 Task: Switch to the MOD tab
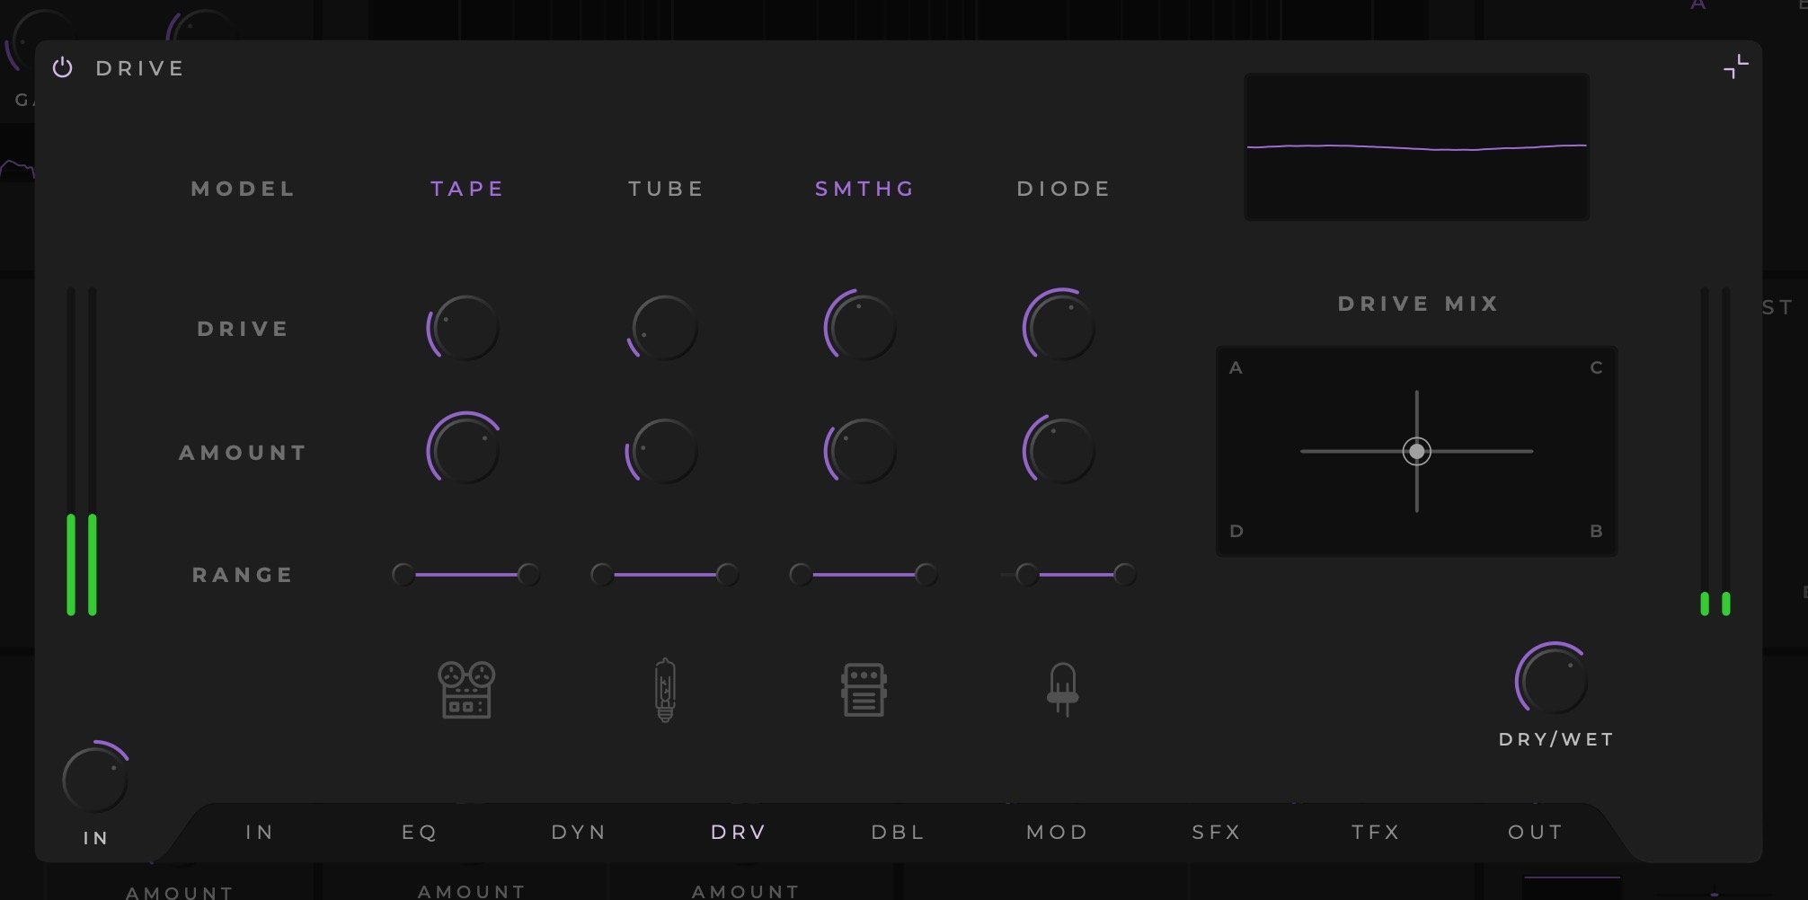1057,832
